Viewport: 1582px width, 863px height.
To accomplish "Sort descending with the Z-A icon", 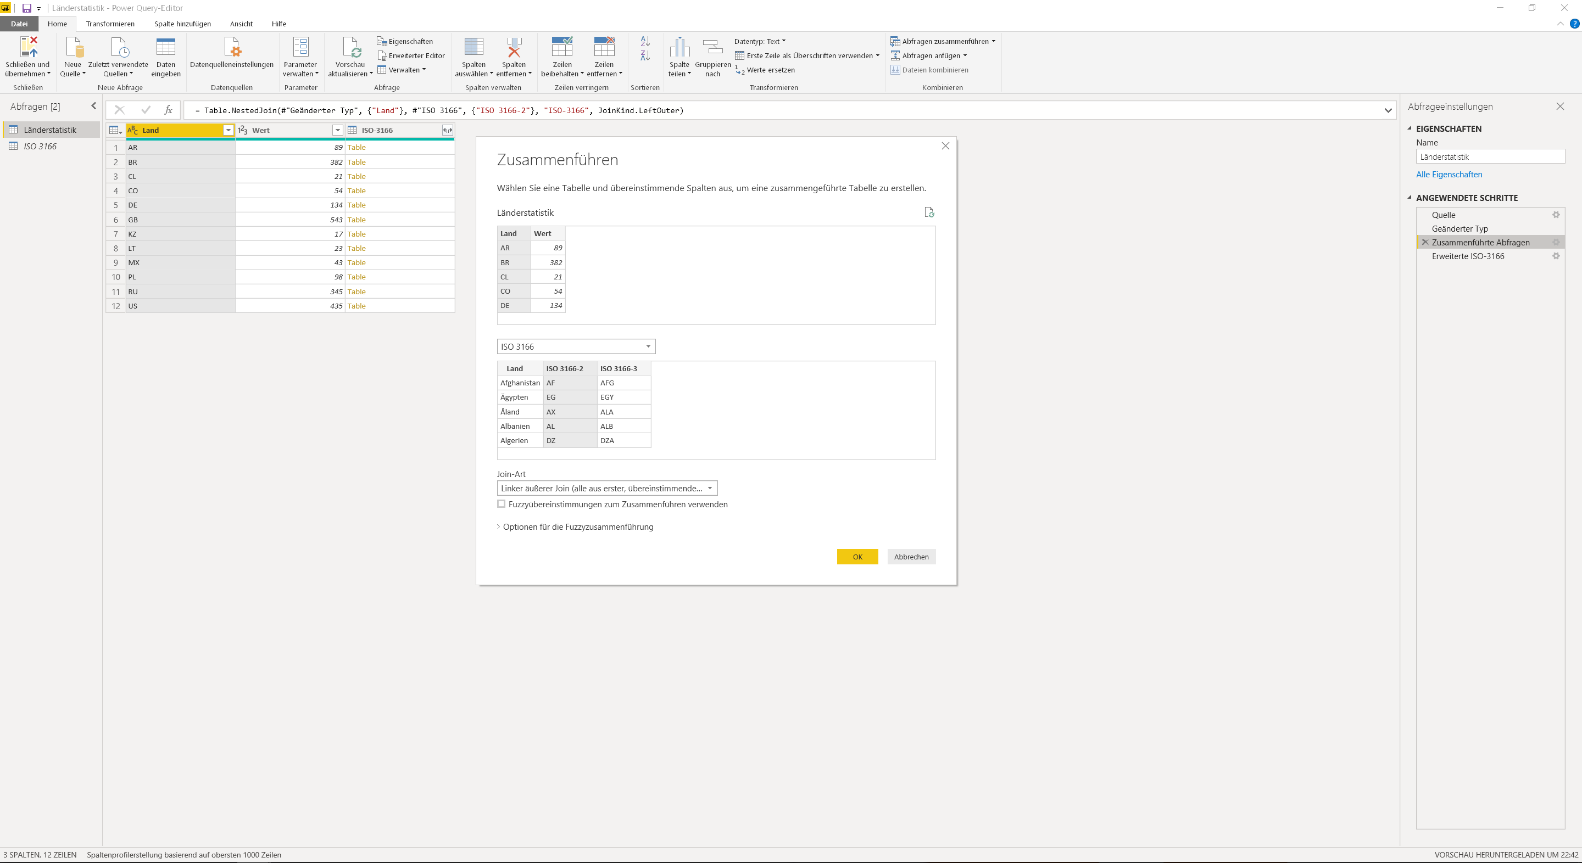I will coord(645,56).
